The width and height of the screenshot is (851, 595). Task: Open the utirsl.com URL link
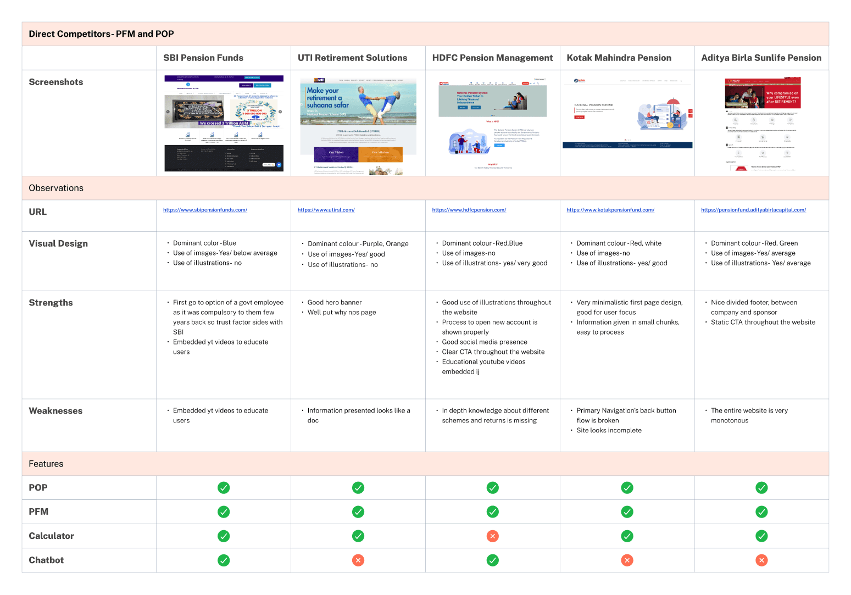click(x=326, y=210)
